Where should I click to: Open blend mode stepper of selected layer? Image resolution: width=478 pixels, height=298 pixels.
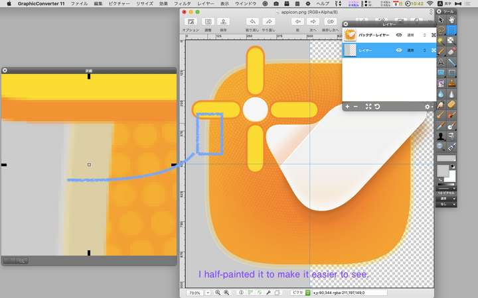pos(424,50)
